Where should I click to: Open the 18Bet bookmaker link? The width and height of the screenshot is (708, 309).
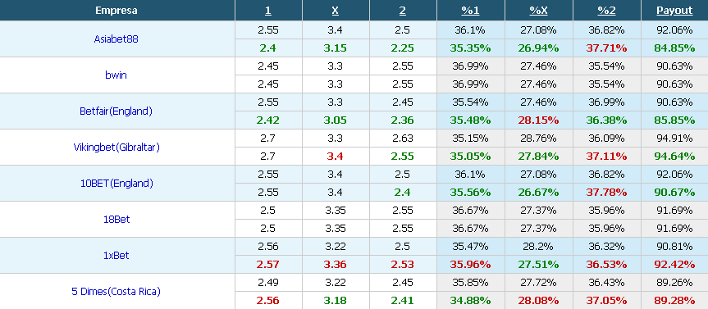[x=116, y=219]
